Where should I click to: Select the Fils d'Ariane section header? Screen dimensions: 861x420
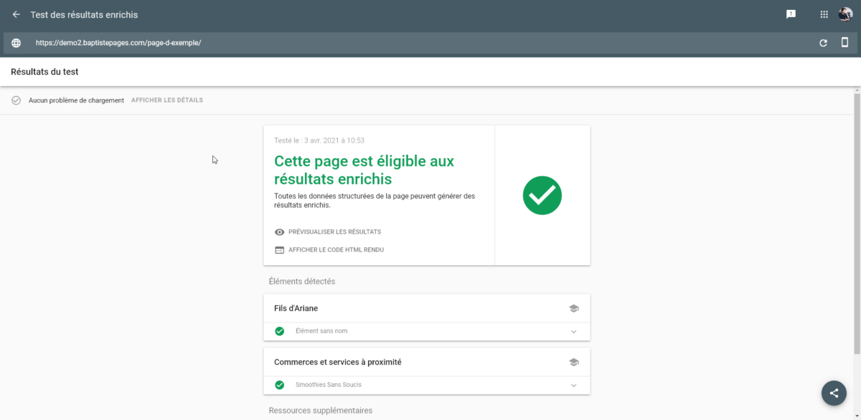296,308
